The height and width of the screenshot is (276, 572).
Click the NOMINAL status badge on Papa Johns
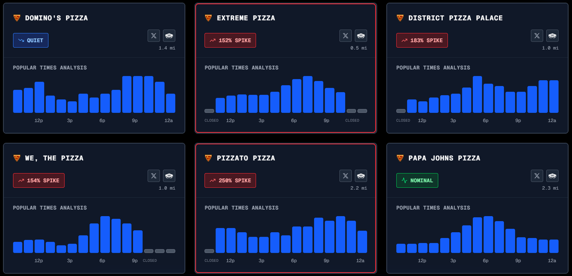417,180
